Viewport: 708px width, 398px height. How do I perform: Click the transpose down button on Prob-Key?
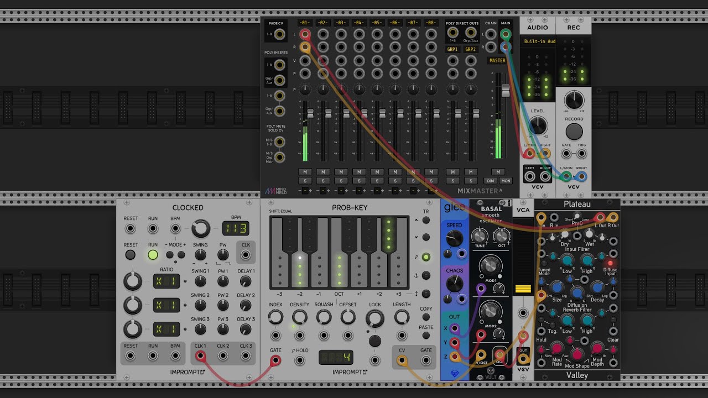(x=426, y=237)
